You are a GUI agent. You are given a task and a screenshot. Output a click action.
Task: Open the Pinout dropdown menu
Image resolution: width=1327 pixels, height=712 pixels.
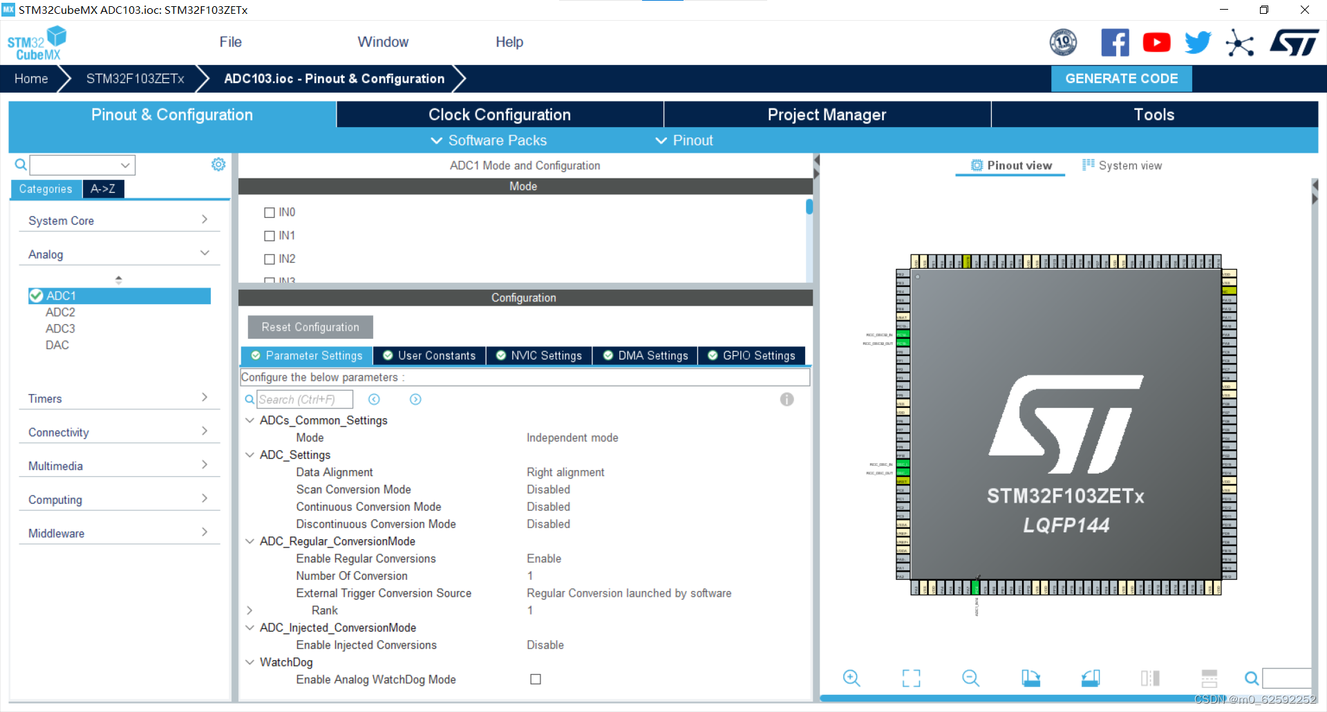(684, 140)
